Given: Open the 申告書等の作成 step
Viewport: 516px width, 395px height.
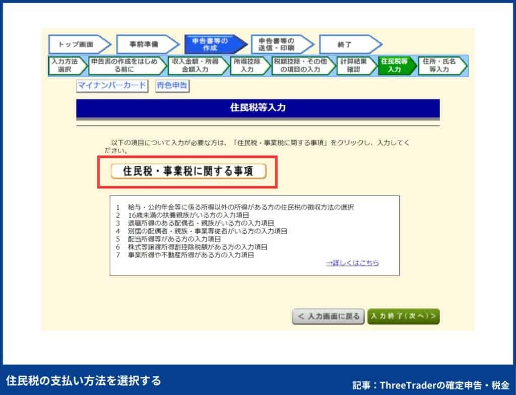Looking at the screenshot, I should [x=216, y=44].
